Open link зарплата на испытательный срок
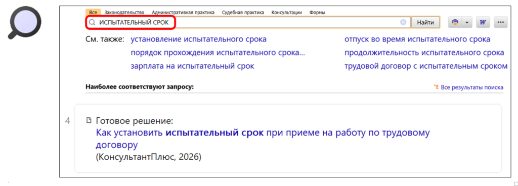This screenshot has width=518, height=186. (x=192, y=66)
